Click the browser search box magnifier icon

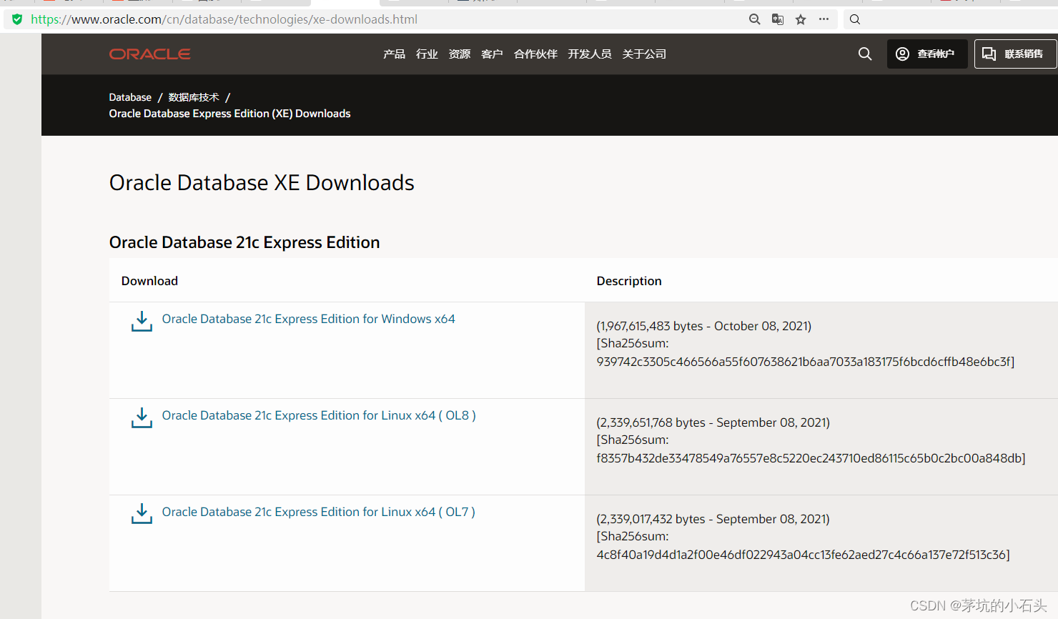(x=855, y=19)
